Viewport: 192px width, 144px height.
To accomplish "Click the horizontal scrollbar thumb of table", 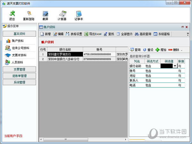I will click(x=66, y=139).
